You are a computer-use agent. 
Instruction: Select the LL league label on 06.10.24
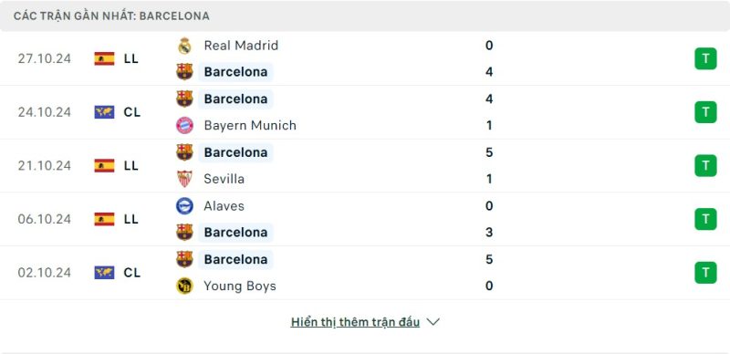click(x=130, y=219)
